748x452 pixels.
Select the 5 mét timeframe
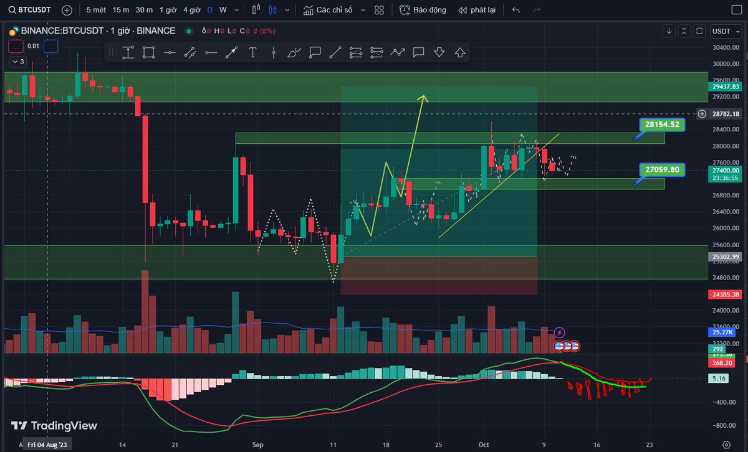(96, 10)
